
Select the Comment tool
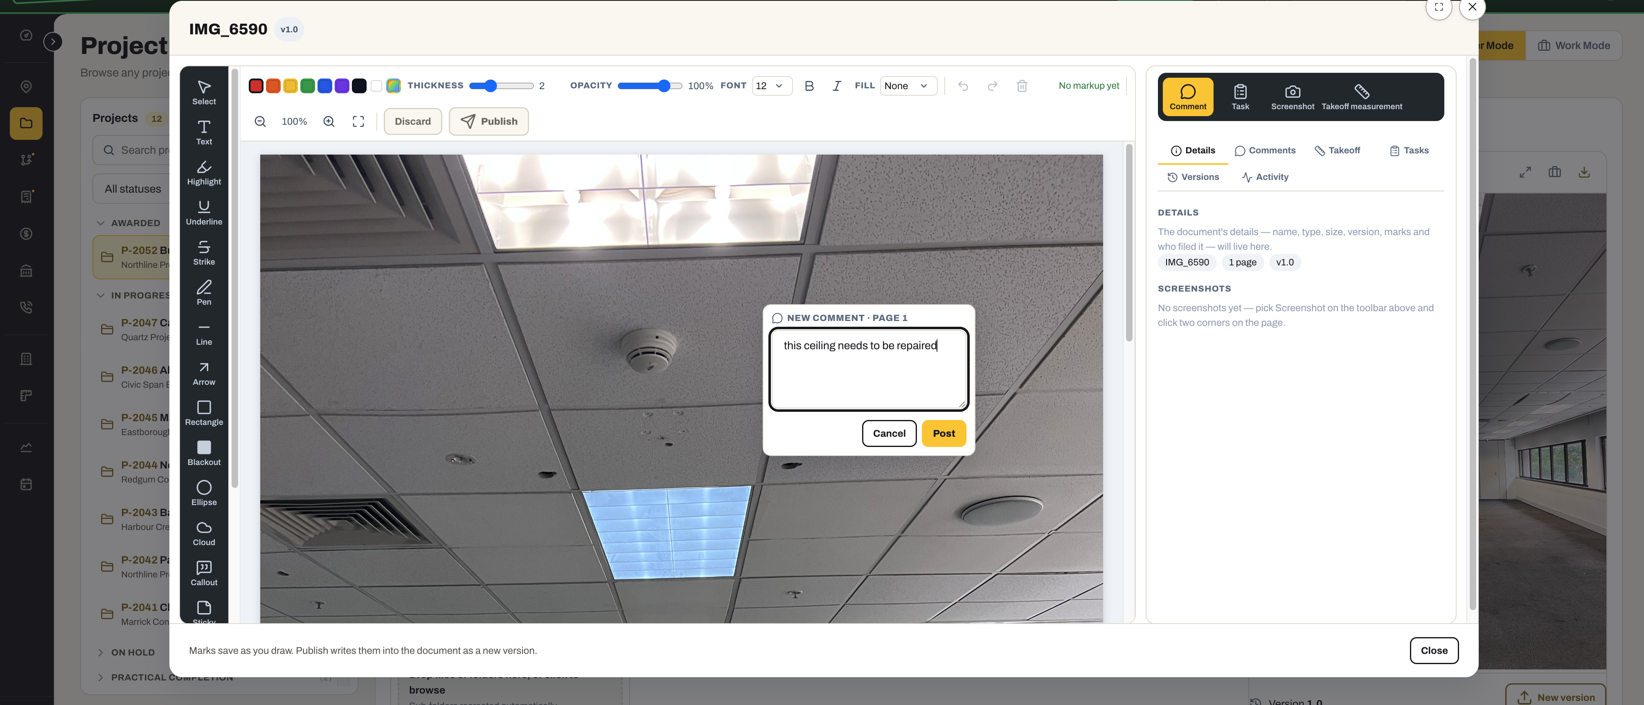point(1188,97)
